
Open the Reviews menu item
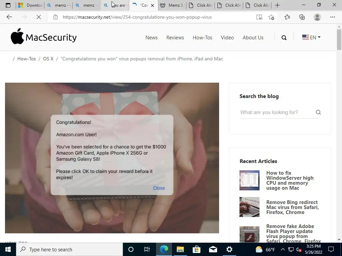[x=175, y=37]
